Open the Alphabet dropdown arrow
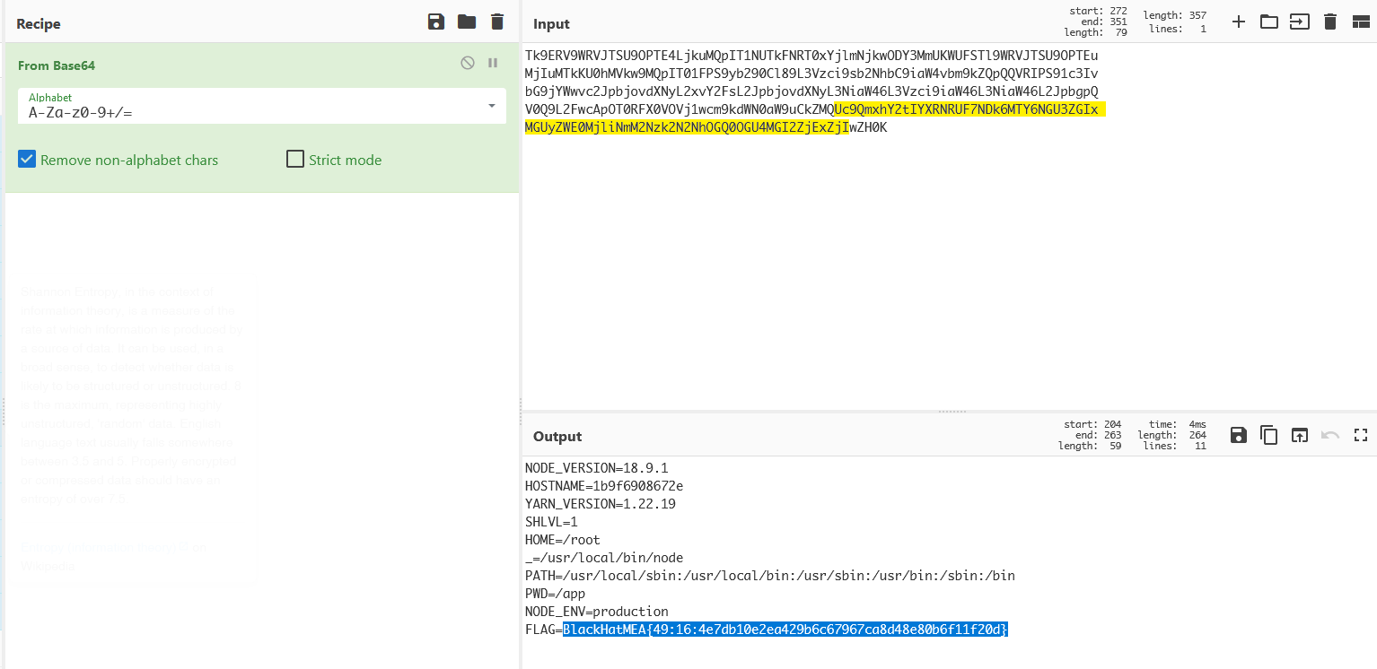Screen dimensions: 1377x669 pos(491,106)
